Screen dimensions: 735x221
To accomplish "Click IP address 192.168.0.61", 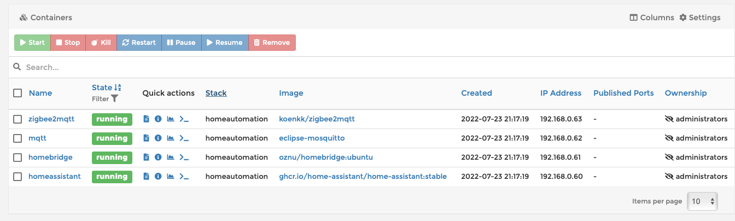I will tap(561, 157).
